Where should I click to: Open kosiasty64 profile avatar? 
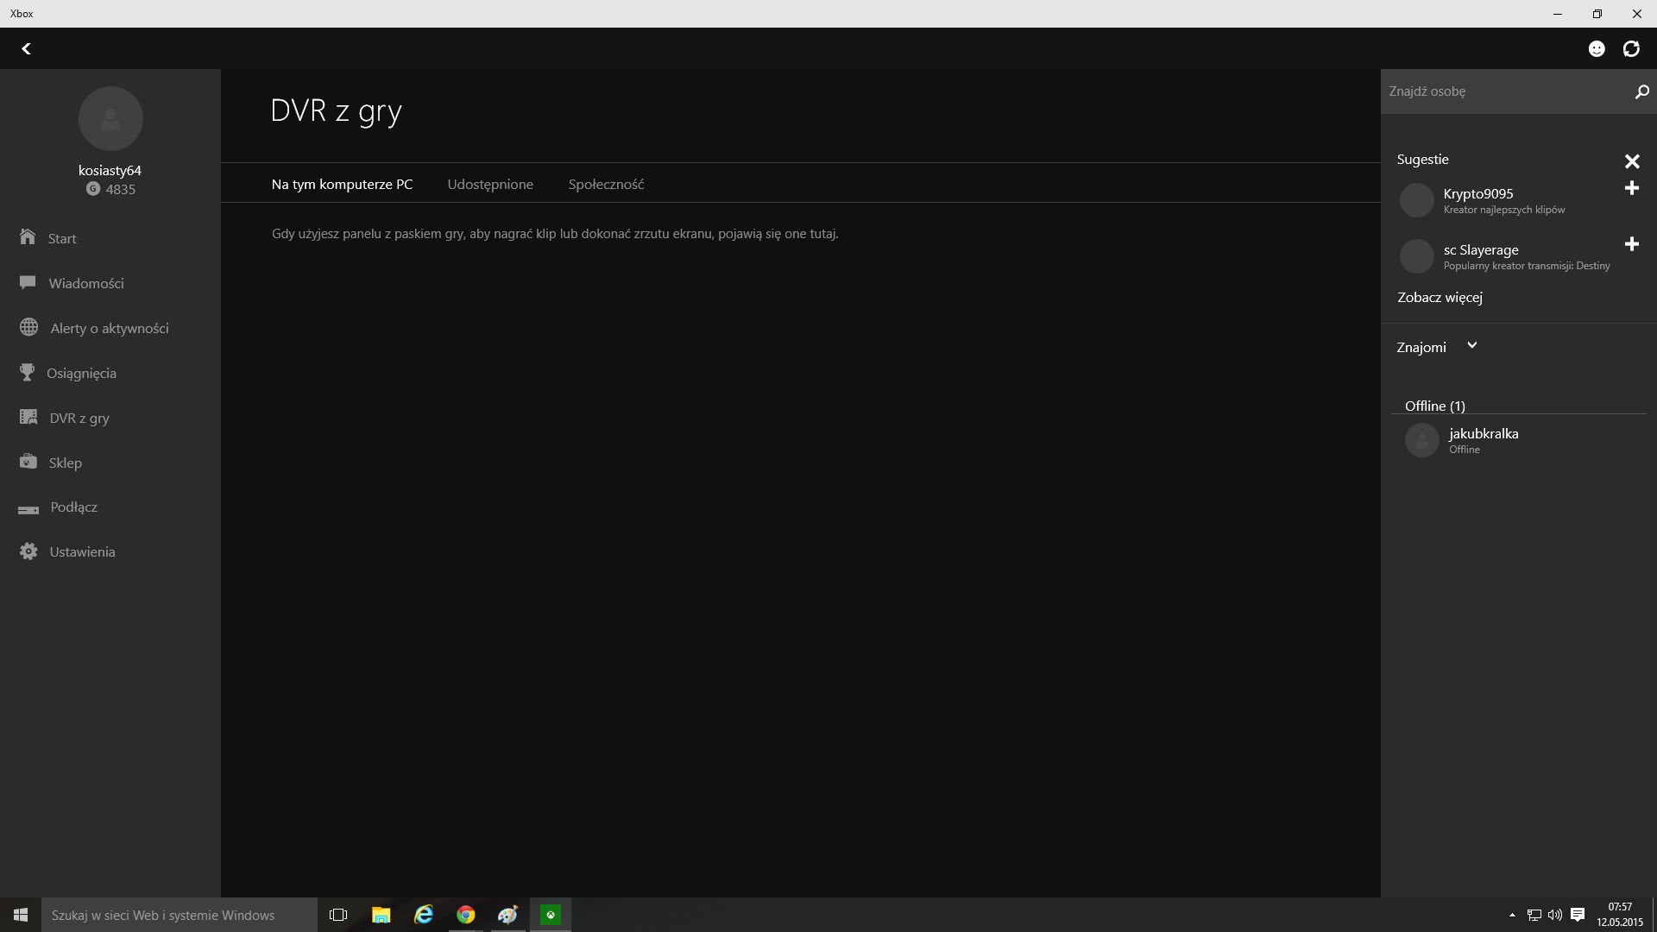point(110,119)
